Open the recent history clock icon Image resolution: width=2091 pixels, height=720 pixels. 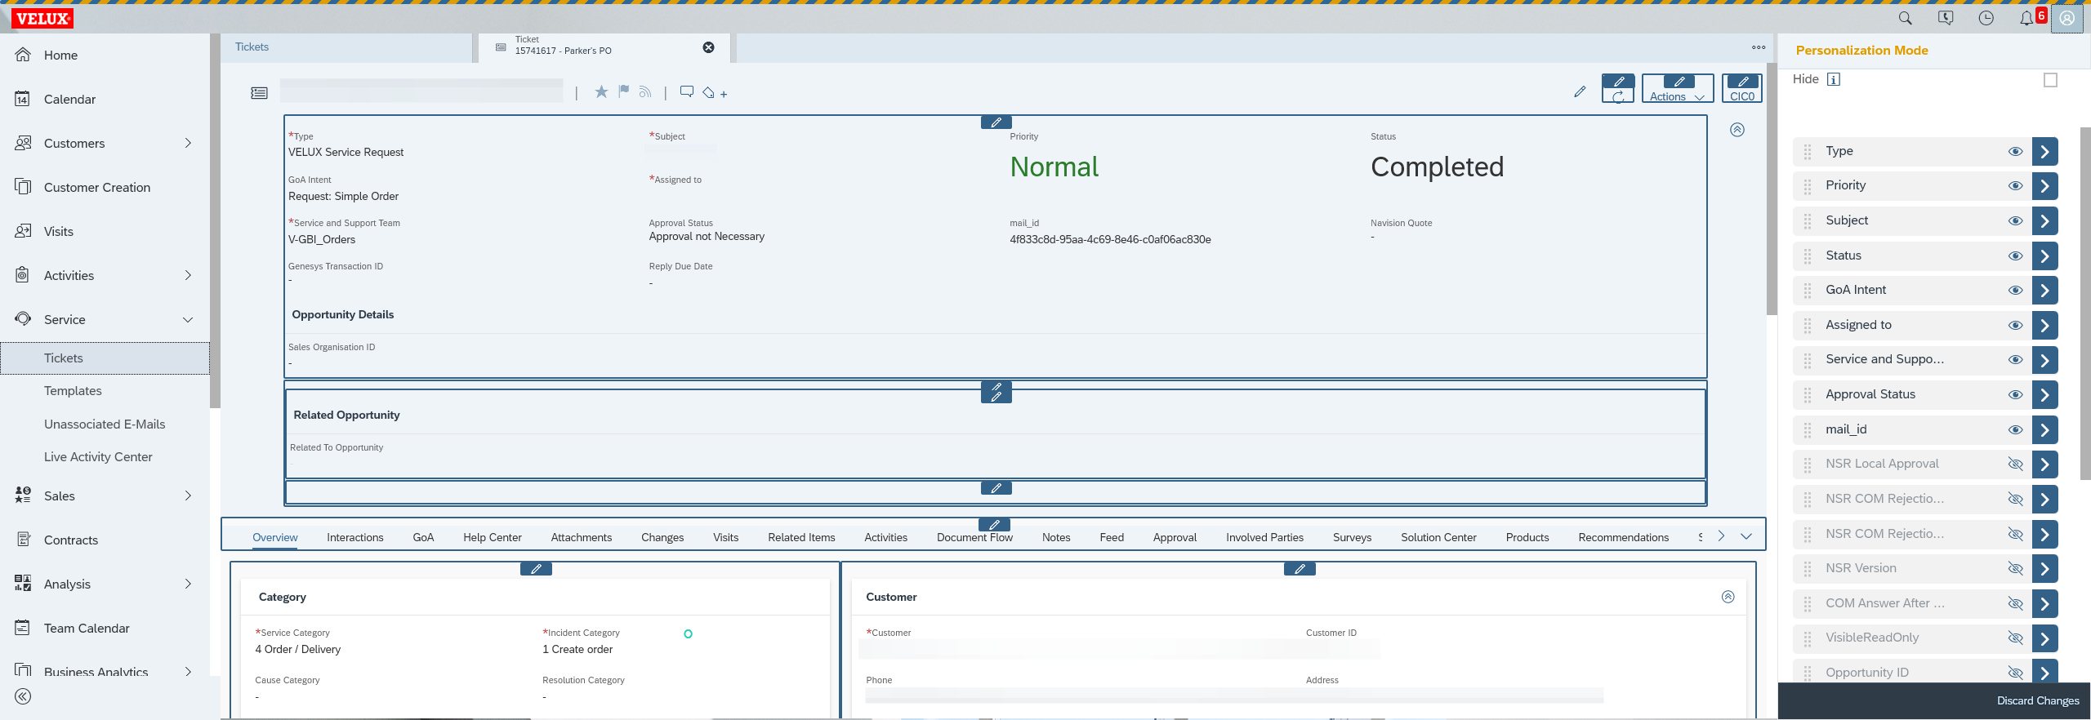pos(1986,18)
